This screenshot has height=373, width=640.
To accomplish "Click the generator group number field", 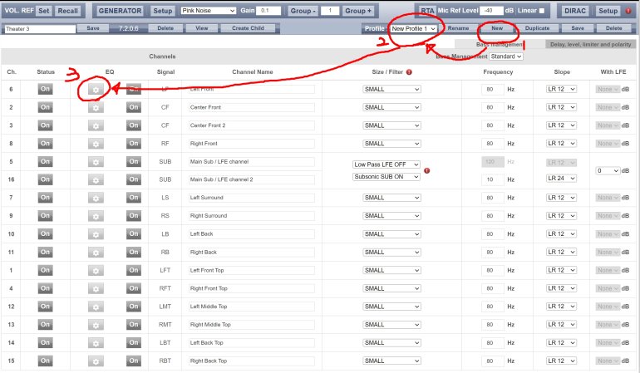I will [330, 11].
